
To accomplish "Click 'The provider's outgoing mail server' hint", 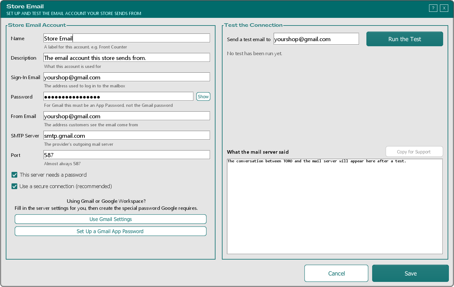I will (79, 144).
